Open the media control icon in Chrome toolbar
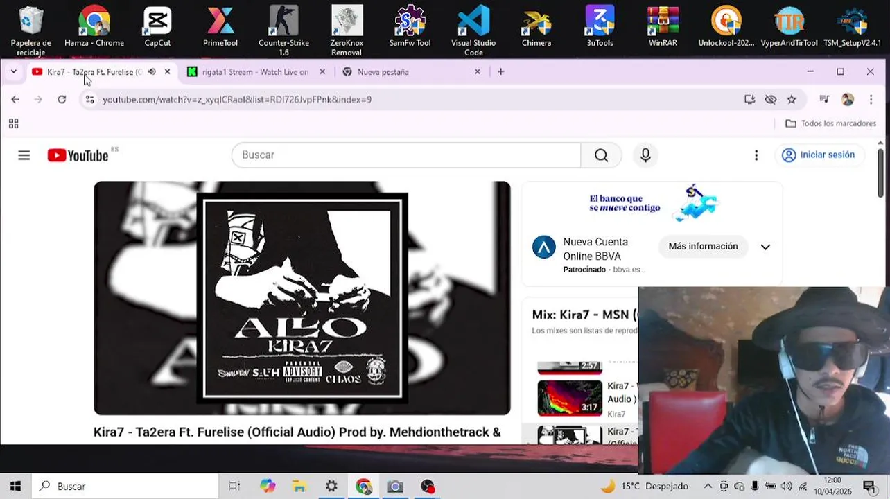The width and height of the screenshot is (890, 499). pos(824,100)
